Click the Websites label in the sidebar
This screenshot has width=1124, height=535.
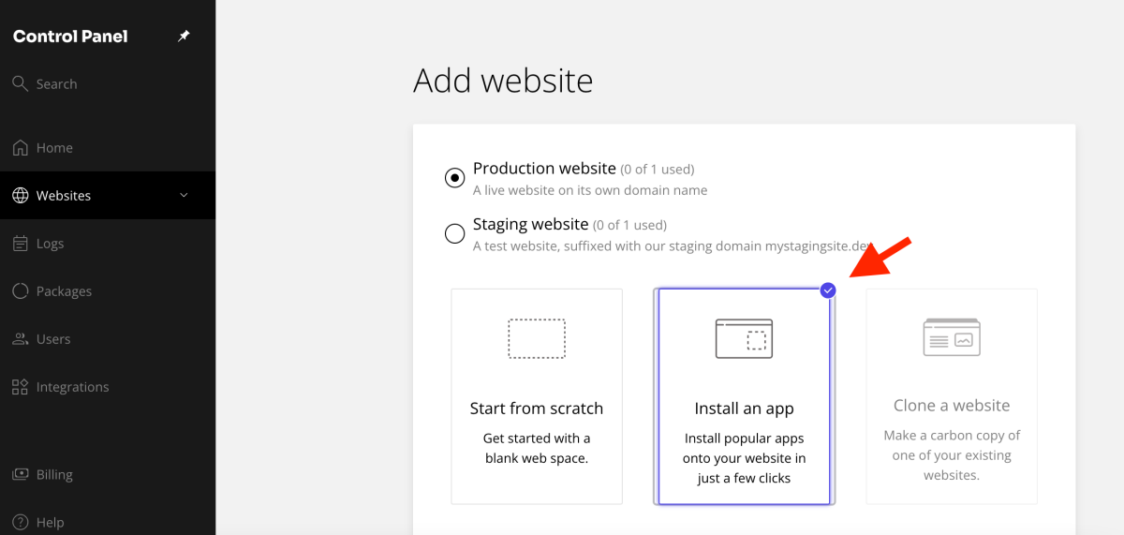pyautogui.click(x=64, y=195)
